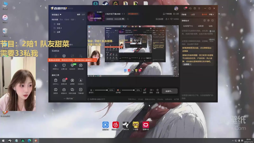The image size is (254, 143).
Task: Open the 星海任务 tool with red badge
Action: click(x=64, y=82)
